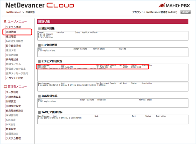Click the Logout button
The image size is (196, 144).
[185, 12]
